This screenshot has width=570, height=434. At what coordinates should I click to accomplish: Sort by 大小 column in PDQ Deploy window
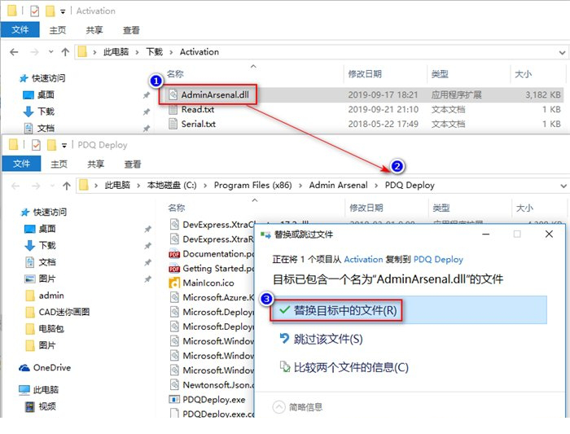[524, 208]
